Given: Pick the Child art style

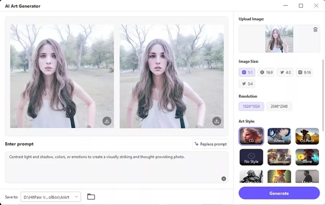Looking at the screenshot, I should coord(279,176).
